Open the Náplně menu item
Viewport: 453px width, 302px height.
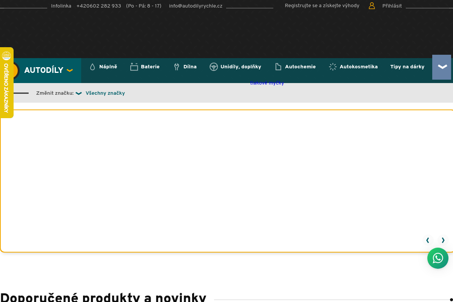[x=103, y=67]
